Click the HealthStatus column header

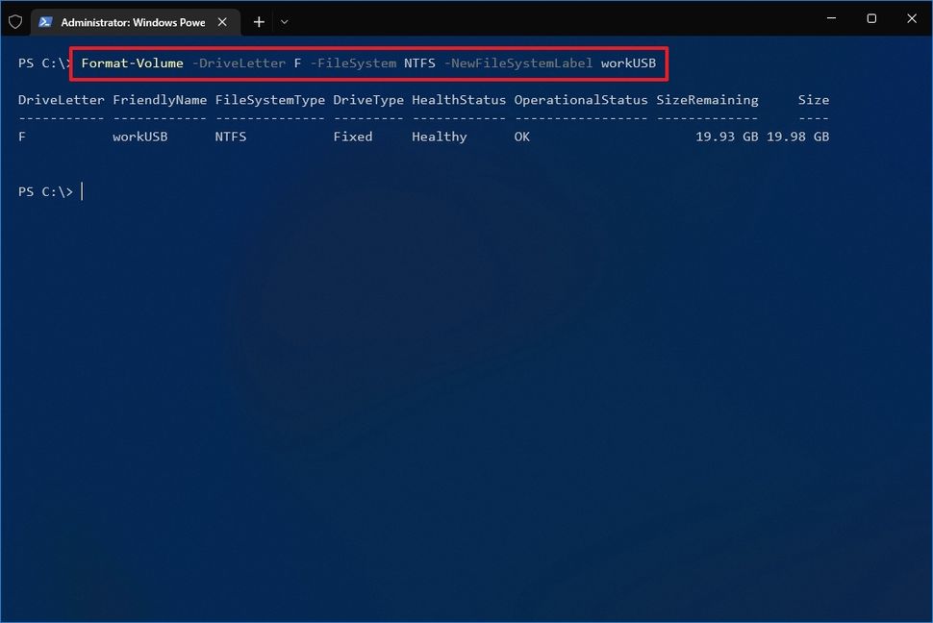coord(459,100)
